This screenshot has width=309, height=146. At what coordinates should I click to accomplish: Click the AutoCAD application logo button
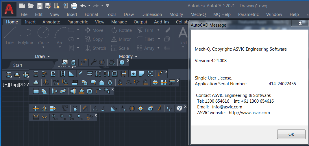click(x=9, y=9)
